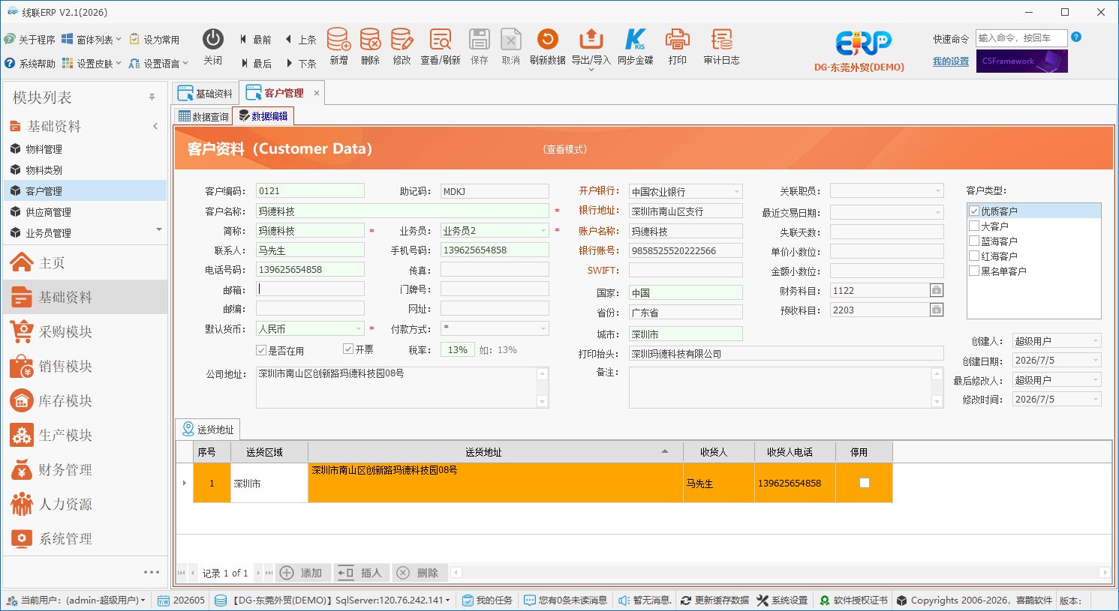Collapse the 基础资料 group chevron
Screen dimensions: 1119x611
(155, 126)
